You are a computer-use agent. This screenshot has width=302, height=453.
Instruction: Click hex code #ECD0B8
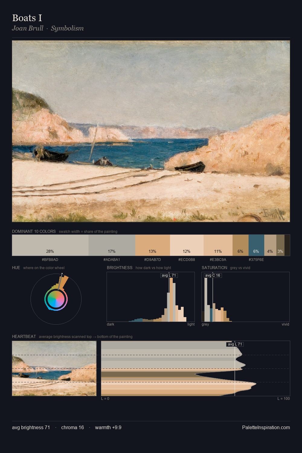[x=187, y=259]
